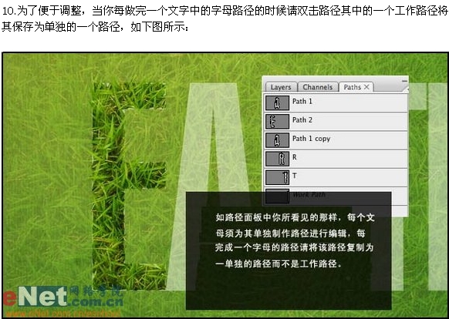
Task: Minimize the Paths panel with the dash button
Action: click(404, 81)
